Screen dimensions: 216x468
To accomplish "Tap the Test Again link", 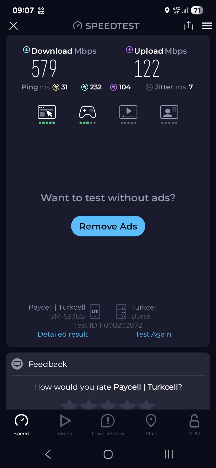I will 153,334.
